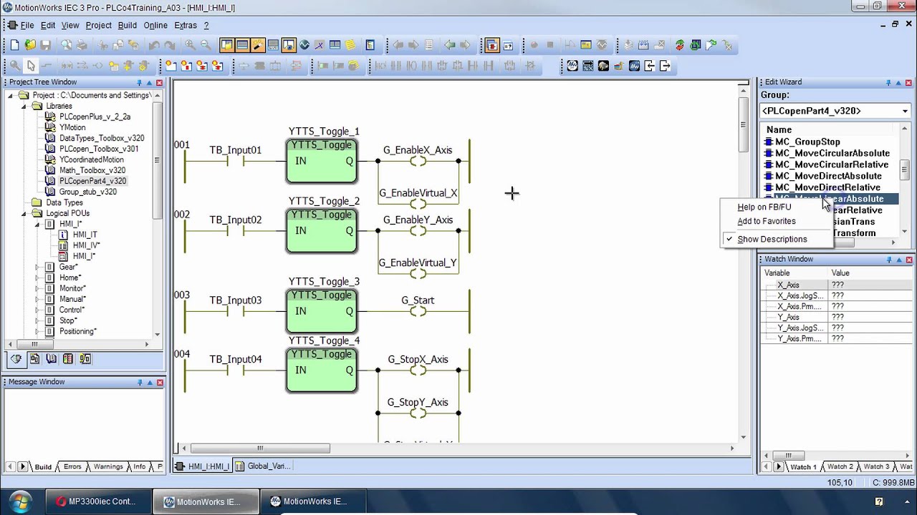
Task: Click the magnifier search tool icon
Action: tap(14, 66)
